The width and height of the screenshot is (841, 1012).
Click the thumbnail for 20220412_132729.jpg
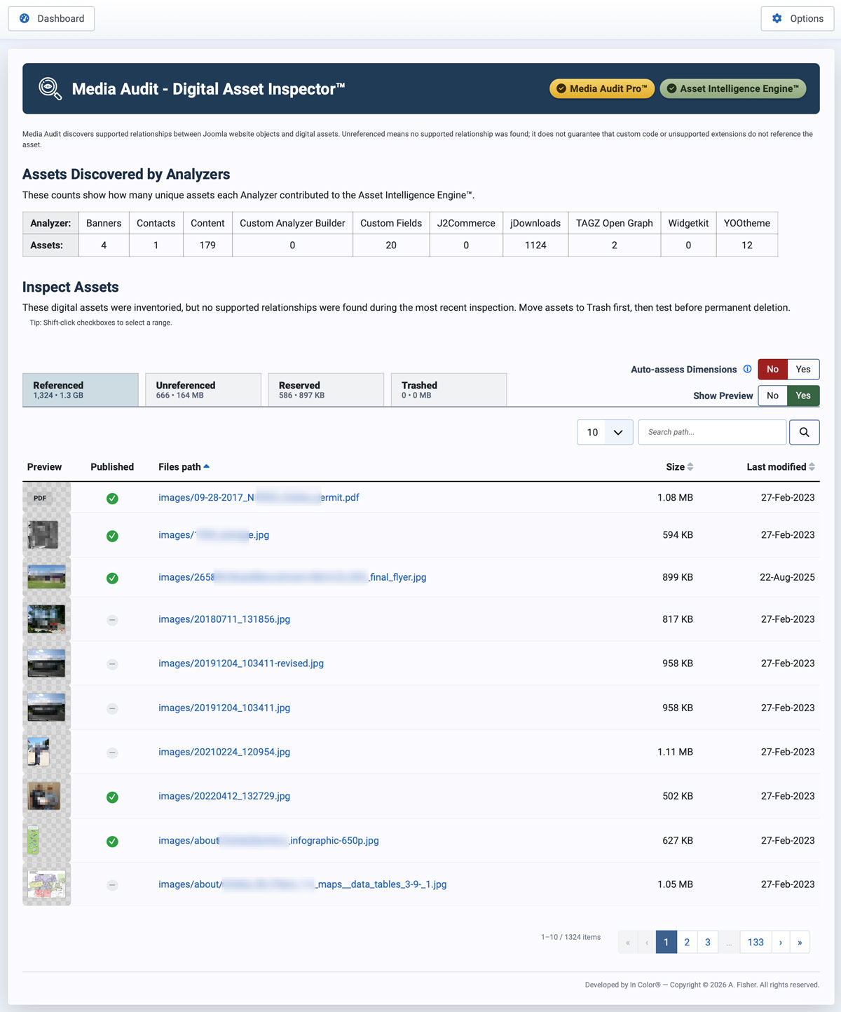tap(43, 796)
